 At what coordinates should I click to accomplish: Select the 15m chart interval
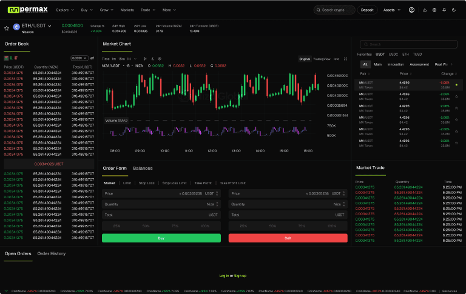(121, 59)
